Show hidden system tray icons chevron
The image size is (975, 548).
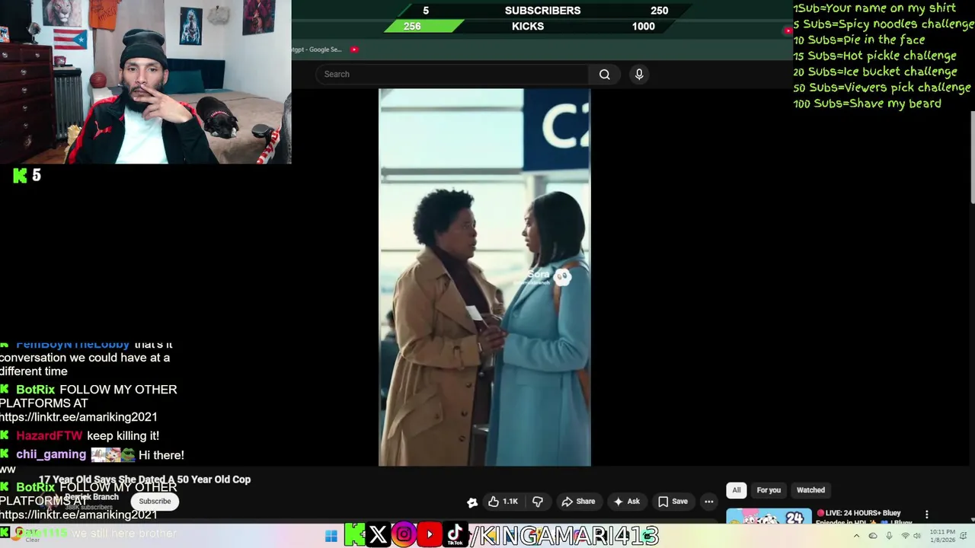[x=856, y=536]
